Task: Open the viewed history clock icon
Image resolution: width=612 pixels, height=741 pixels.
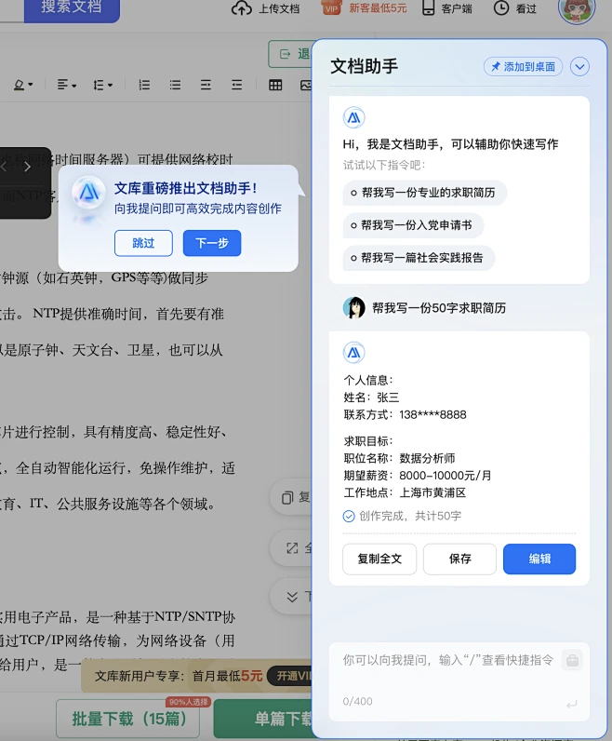Action: [501, 8]
